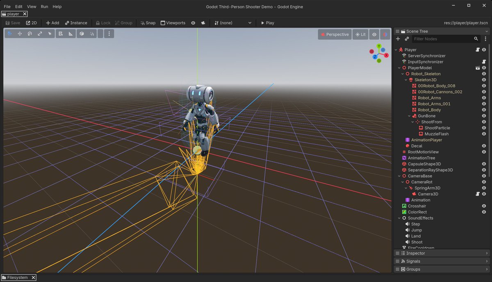Collapse the PlayerModel node
492x282 pixels.
tap(399, 68)
